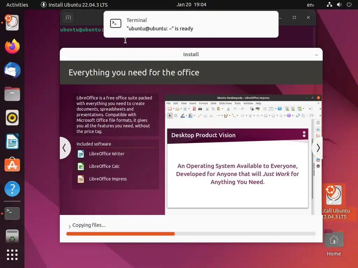Click the Desktop Product Vision slide title
This screenshot has width=358, height=268.
point(203,135)
